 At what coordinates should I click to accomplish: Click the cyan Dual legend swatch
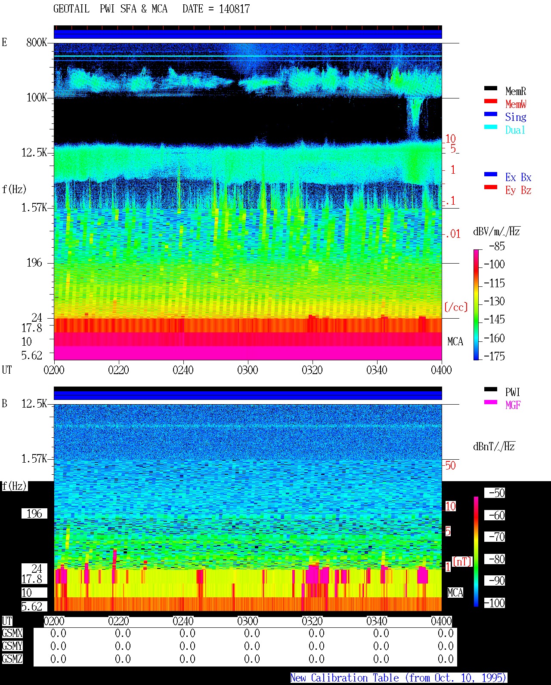tap(490, 127)
